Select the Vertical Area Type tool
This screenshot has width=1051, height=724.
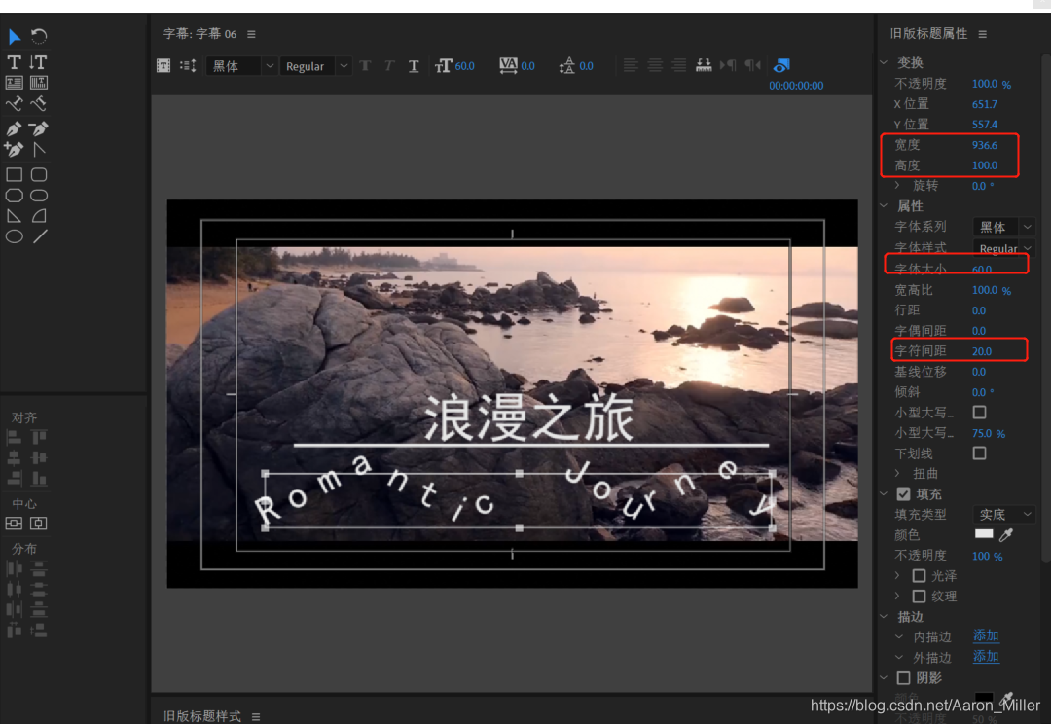(39, 83)
